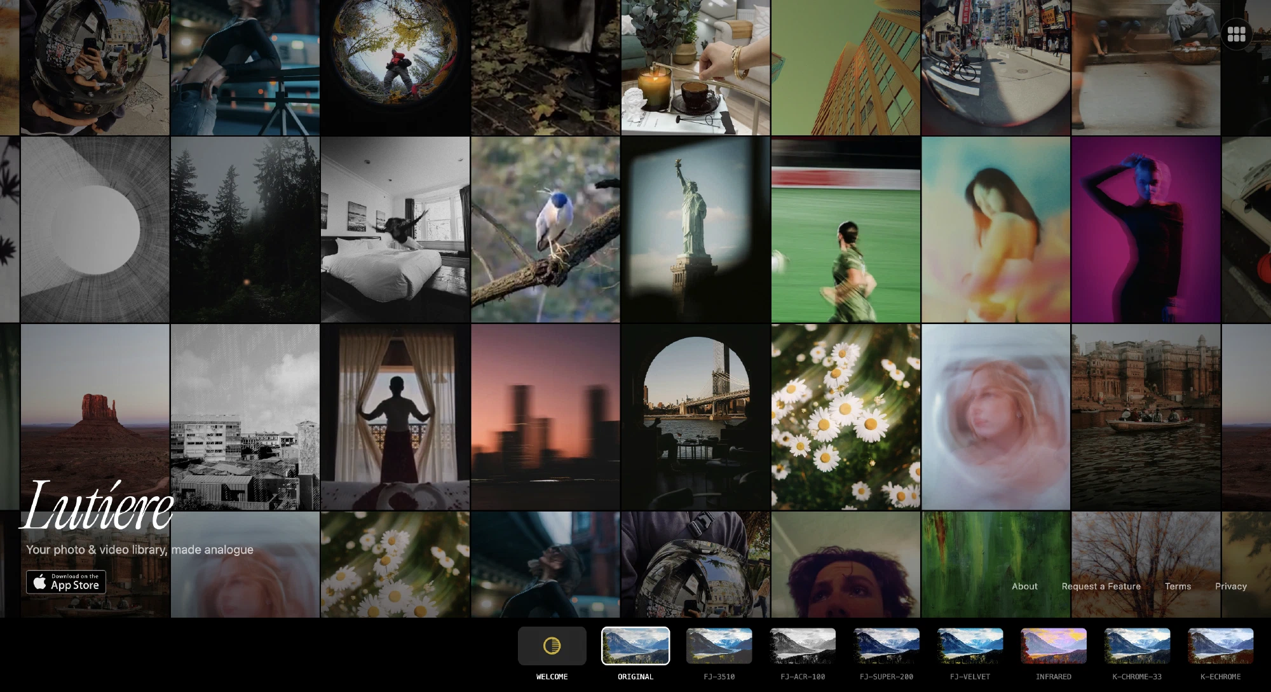This screenshot has height=692, width=1271.
Task: Apply the FJ-3510 film filter
Action: tap(719, 646)
